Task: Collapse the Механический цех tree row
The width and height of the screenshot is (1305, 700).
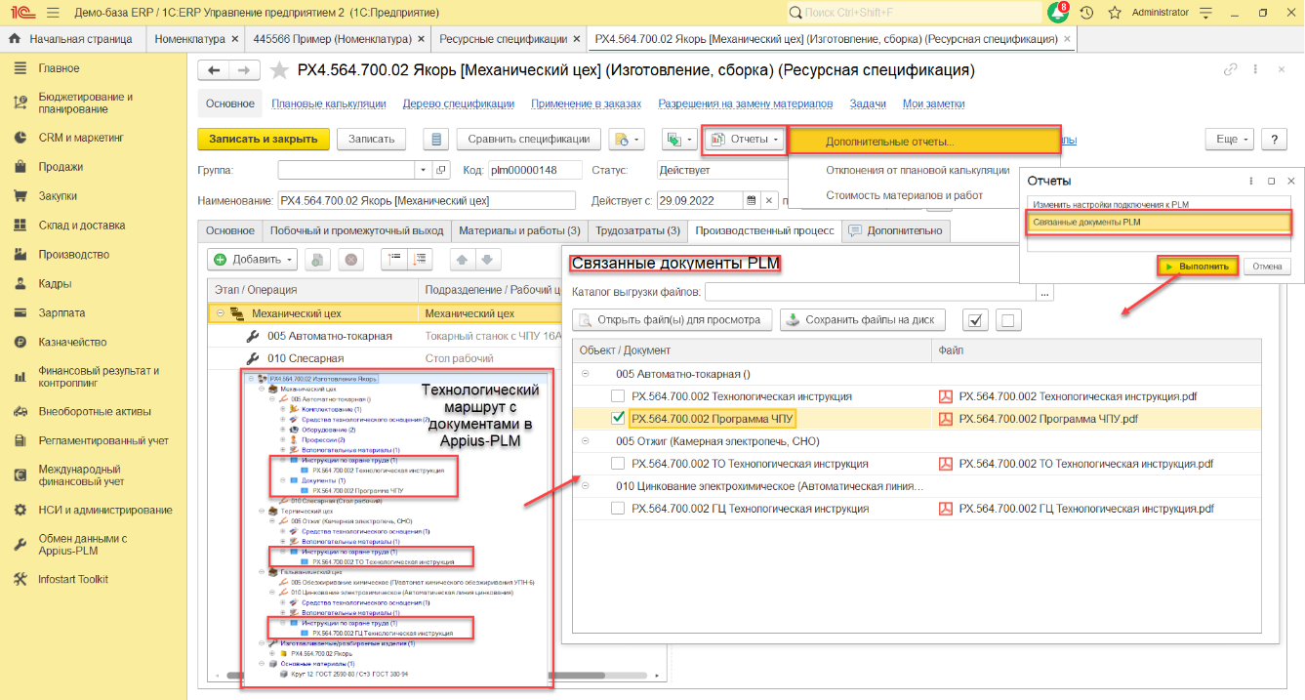Action: (221, 313)
